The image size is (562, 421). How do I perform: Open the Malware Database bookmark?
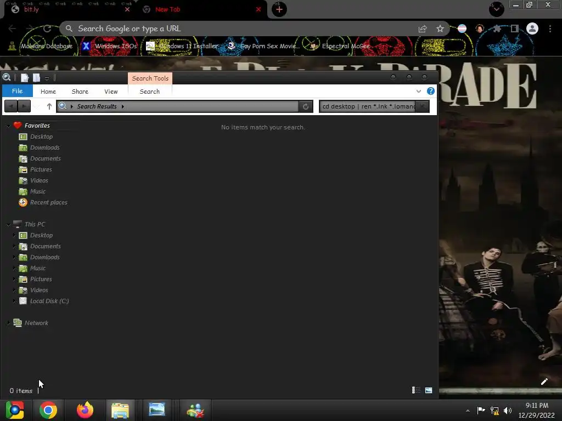coord(41,46)
